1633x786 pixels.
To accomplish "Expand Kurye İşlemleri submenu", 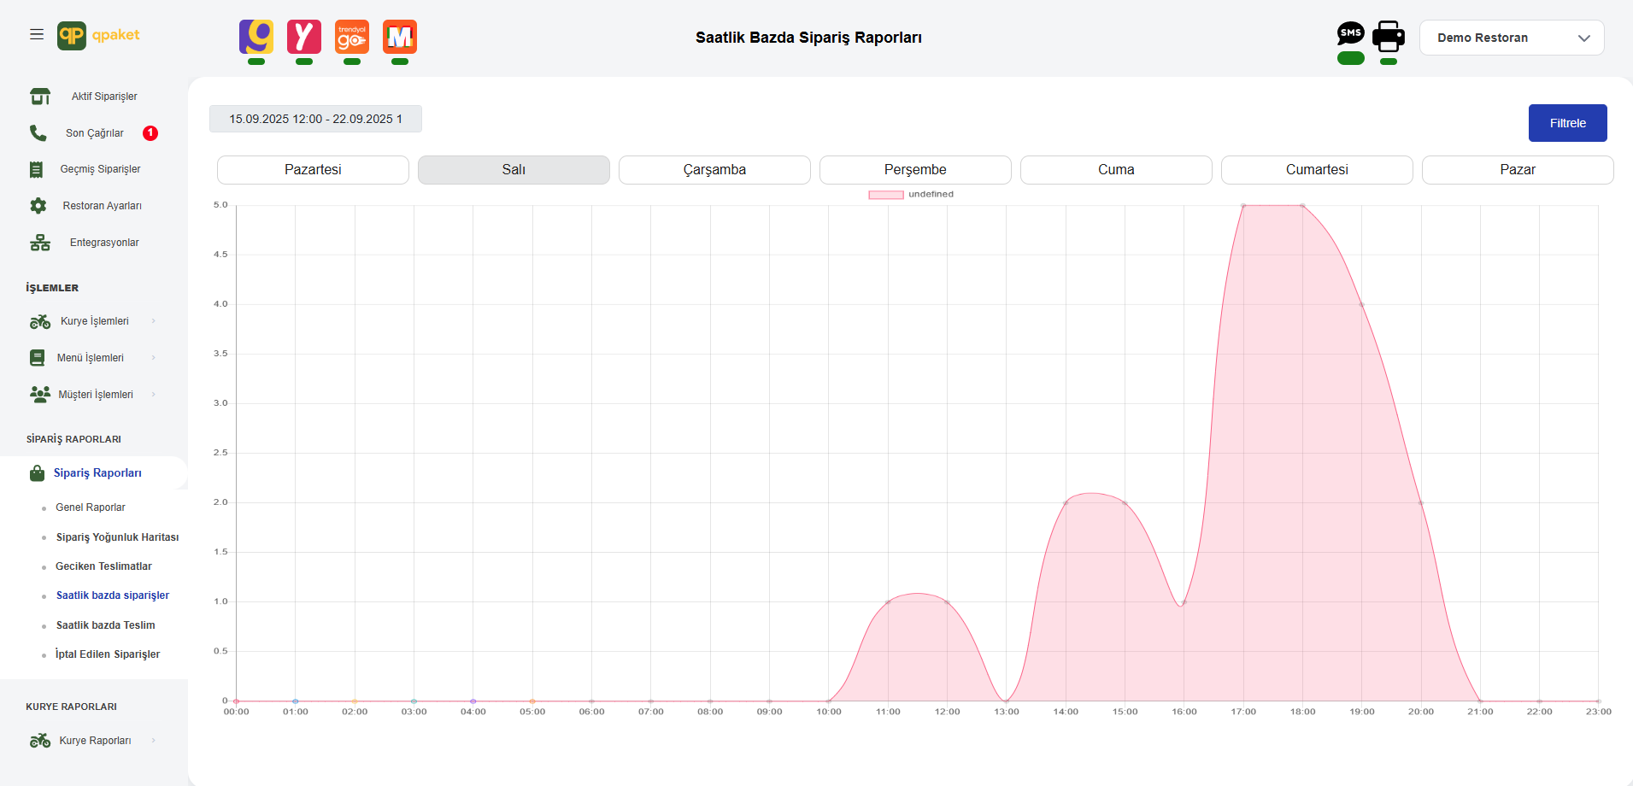I will tap(94, 321).
